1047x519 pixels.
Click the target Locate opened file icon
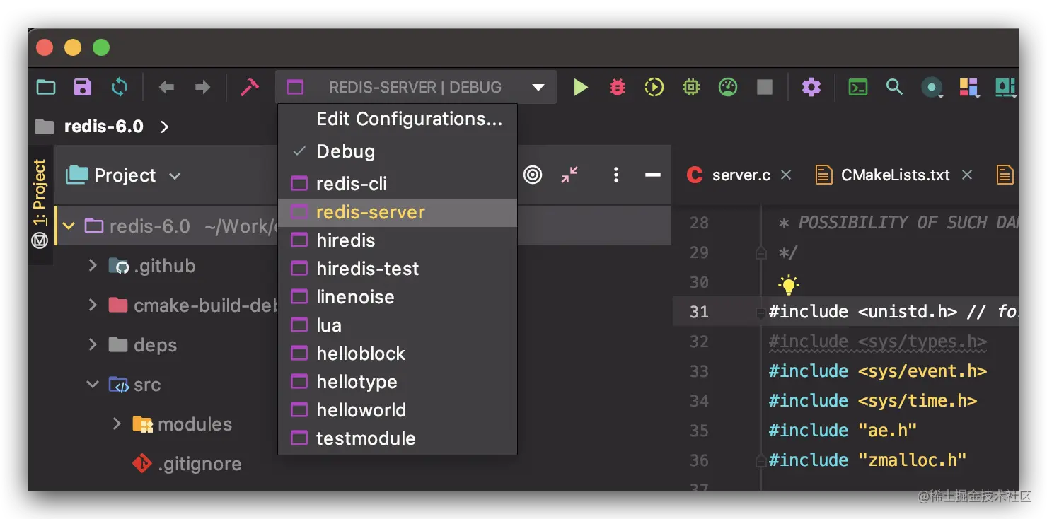click(x=533, y=175)
